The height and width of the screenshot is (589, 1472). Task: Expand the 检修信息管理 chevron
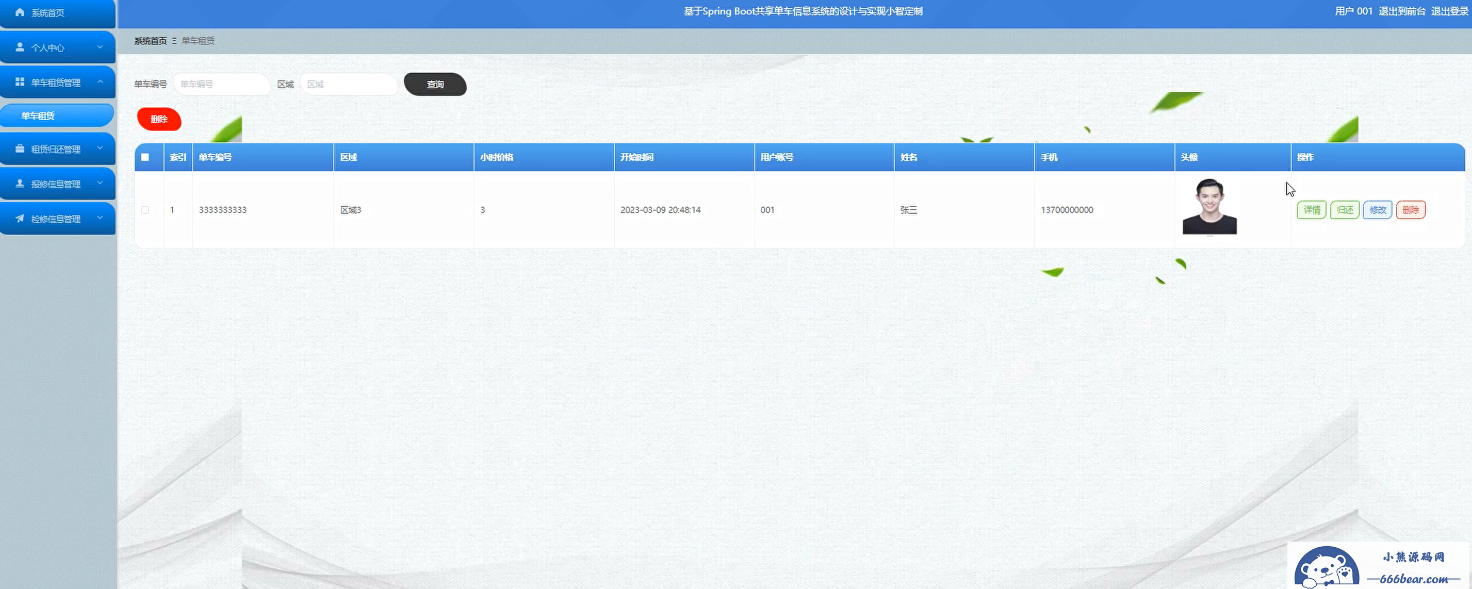point(100,218)
